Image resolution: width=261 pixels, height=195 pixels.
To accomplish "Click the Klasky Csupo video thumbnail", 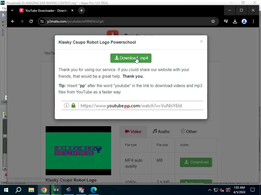I will (x=78, y=151).
